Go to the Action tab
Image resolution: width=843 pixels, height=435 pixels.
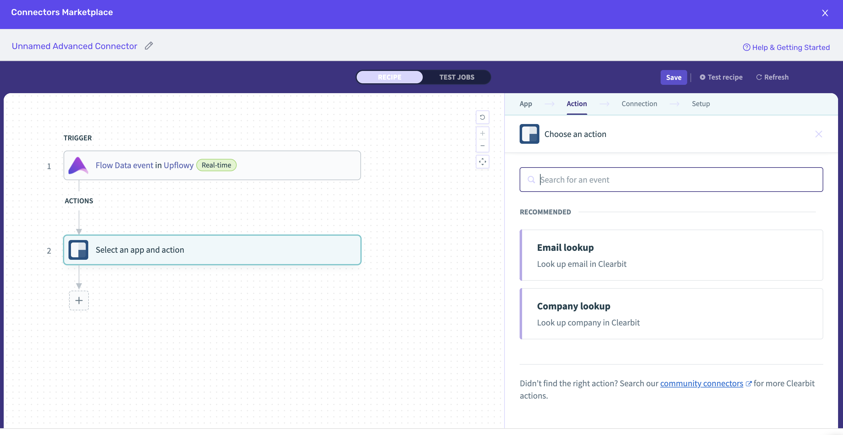pyautogui.click(x=577, y=104)
